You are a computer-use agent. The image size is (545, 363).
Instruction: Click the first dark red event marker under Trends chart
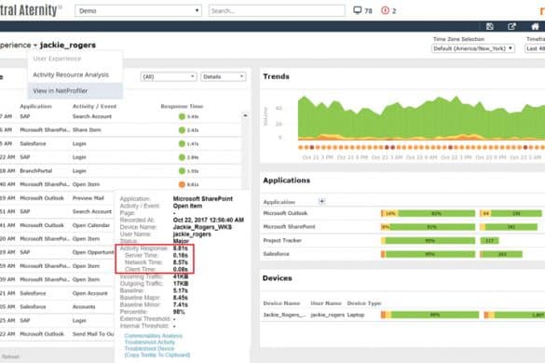pos(312,147)
